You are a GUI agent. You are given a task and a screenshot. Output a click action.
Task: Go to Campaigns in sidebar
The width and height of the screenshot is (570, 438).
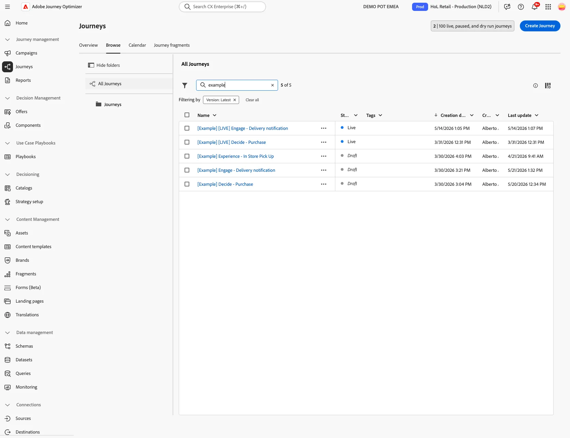point(26,53)
